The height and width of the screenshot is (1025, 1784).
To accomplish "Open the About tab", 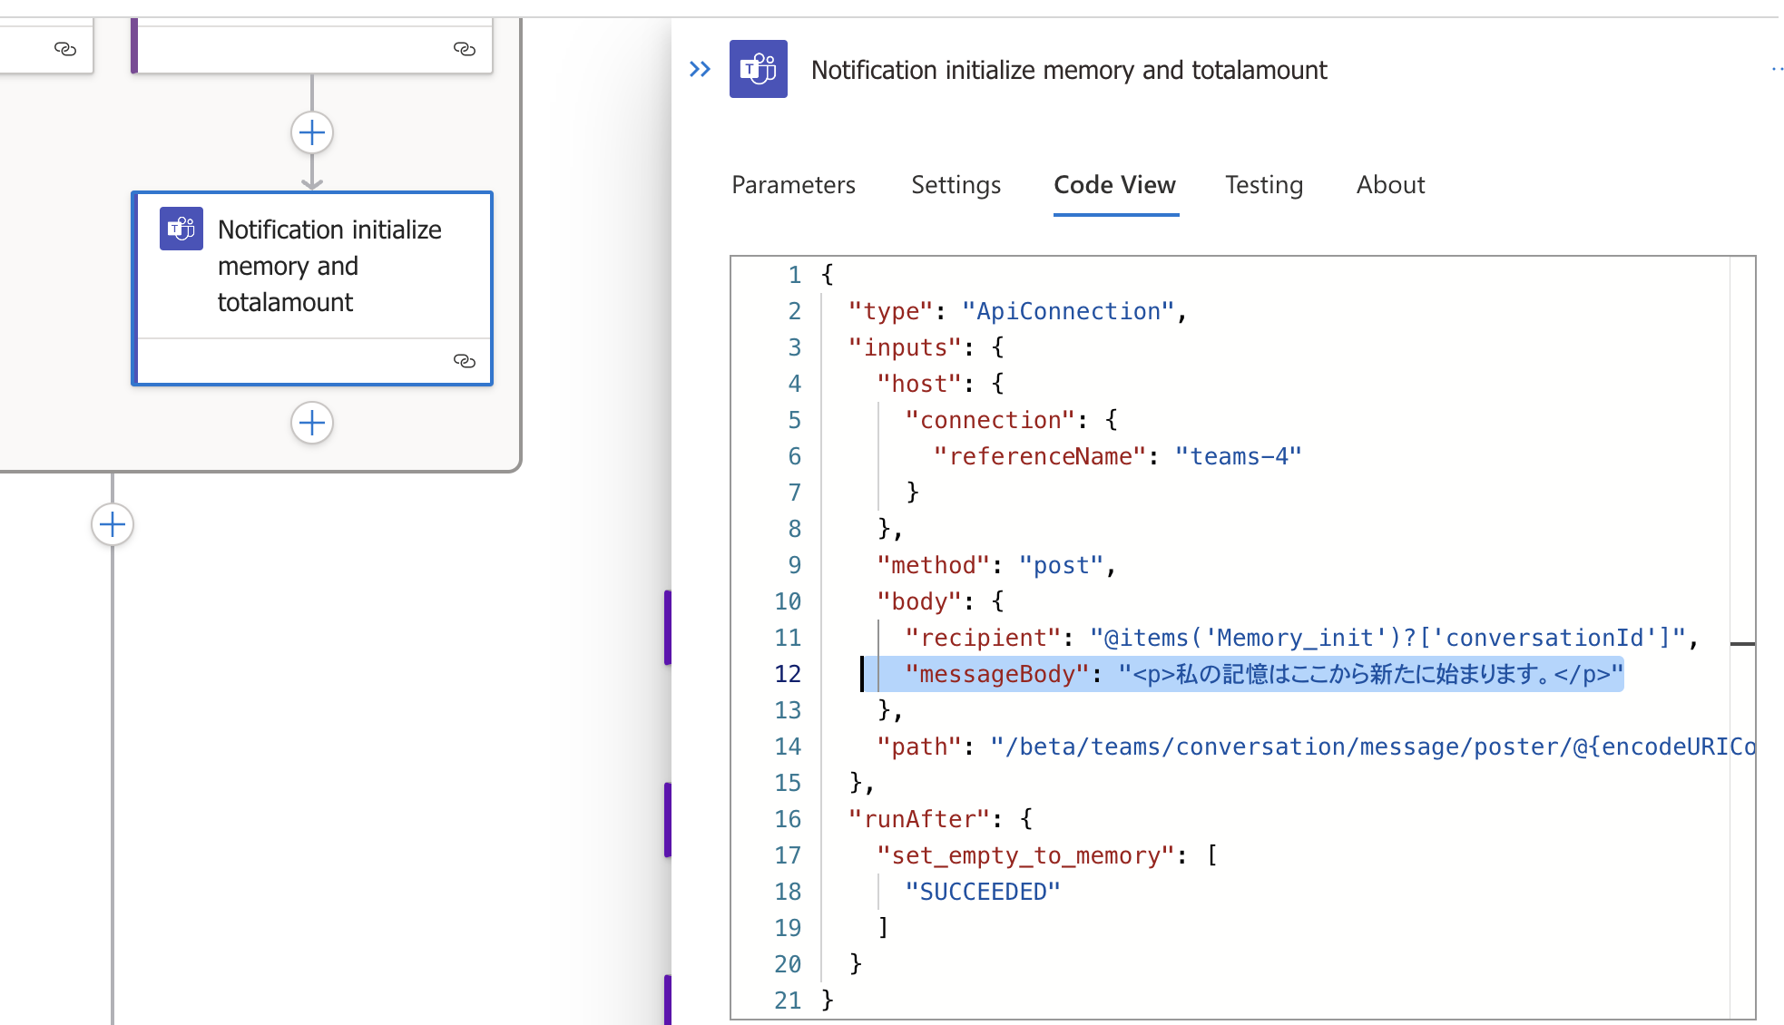I will 1390,185.
